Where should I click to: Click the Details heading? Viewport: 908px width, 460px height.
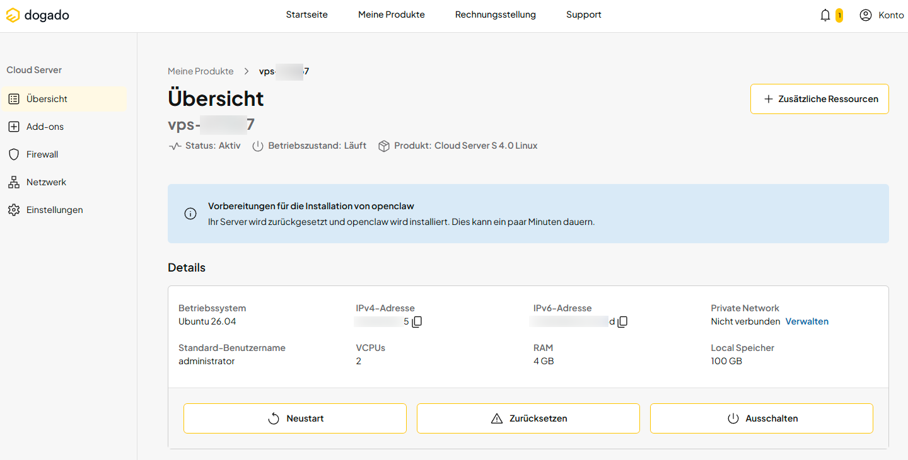tap(187, 268)
